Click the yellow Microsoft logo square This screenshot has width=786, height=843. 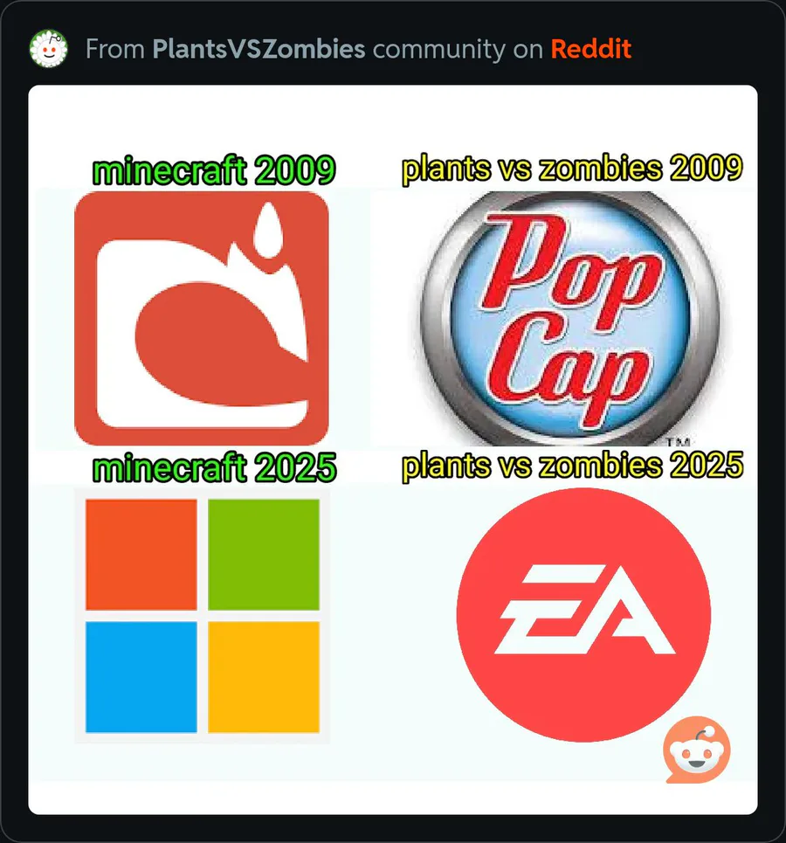[264, 677]
